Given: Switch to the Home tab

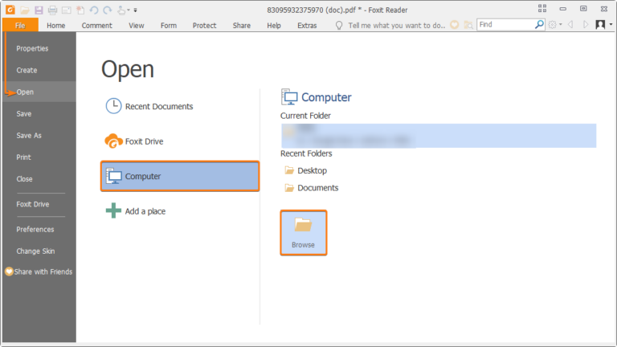Looking at the screenshot, I should click(x=56, y=25).
